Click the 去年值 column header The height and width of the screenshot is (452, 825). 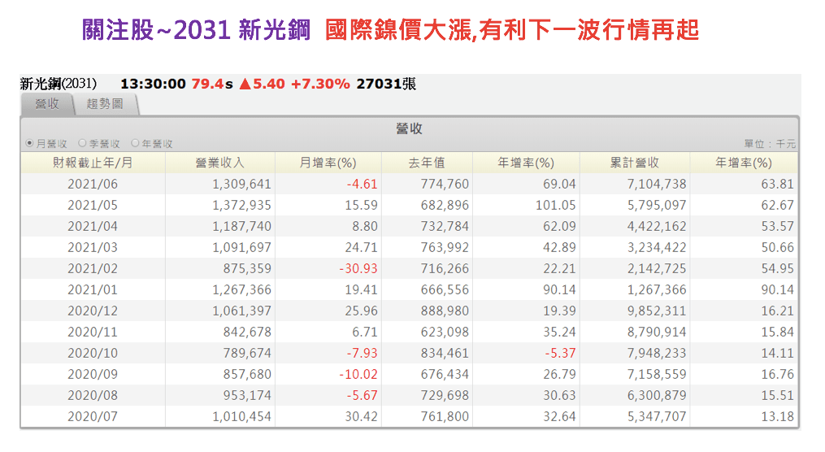[427, 163]
